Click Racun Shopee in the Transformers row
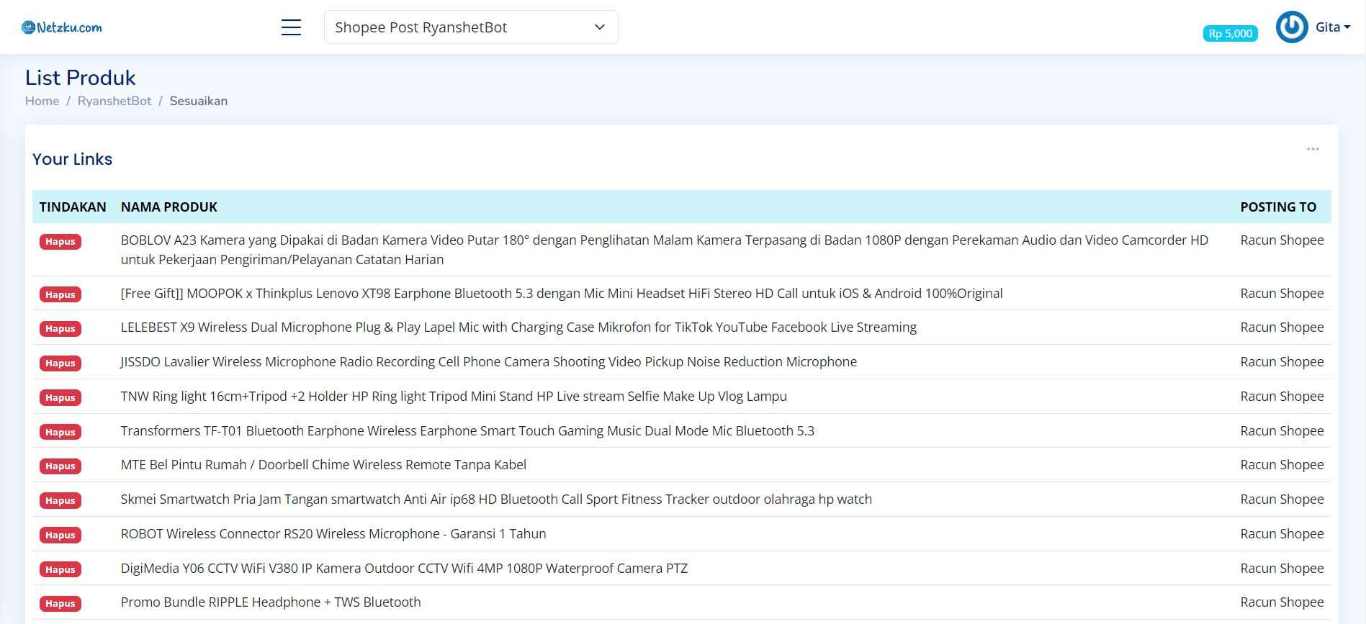This screenshot has height=624, width=1366. (x=1282, y=430)
